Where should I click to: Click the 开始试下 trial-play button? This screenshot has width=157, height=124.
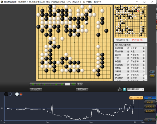click(x=36, y=89)
